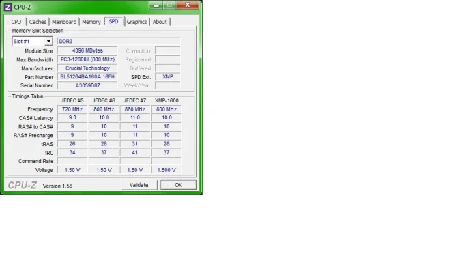The height and width of the screenshot is (262, 466).
Task: Click the JEDEC #6 column header
Action: click(x=104, y=100)
